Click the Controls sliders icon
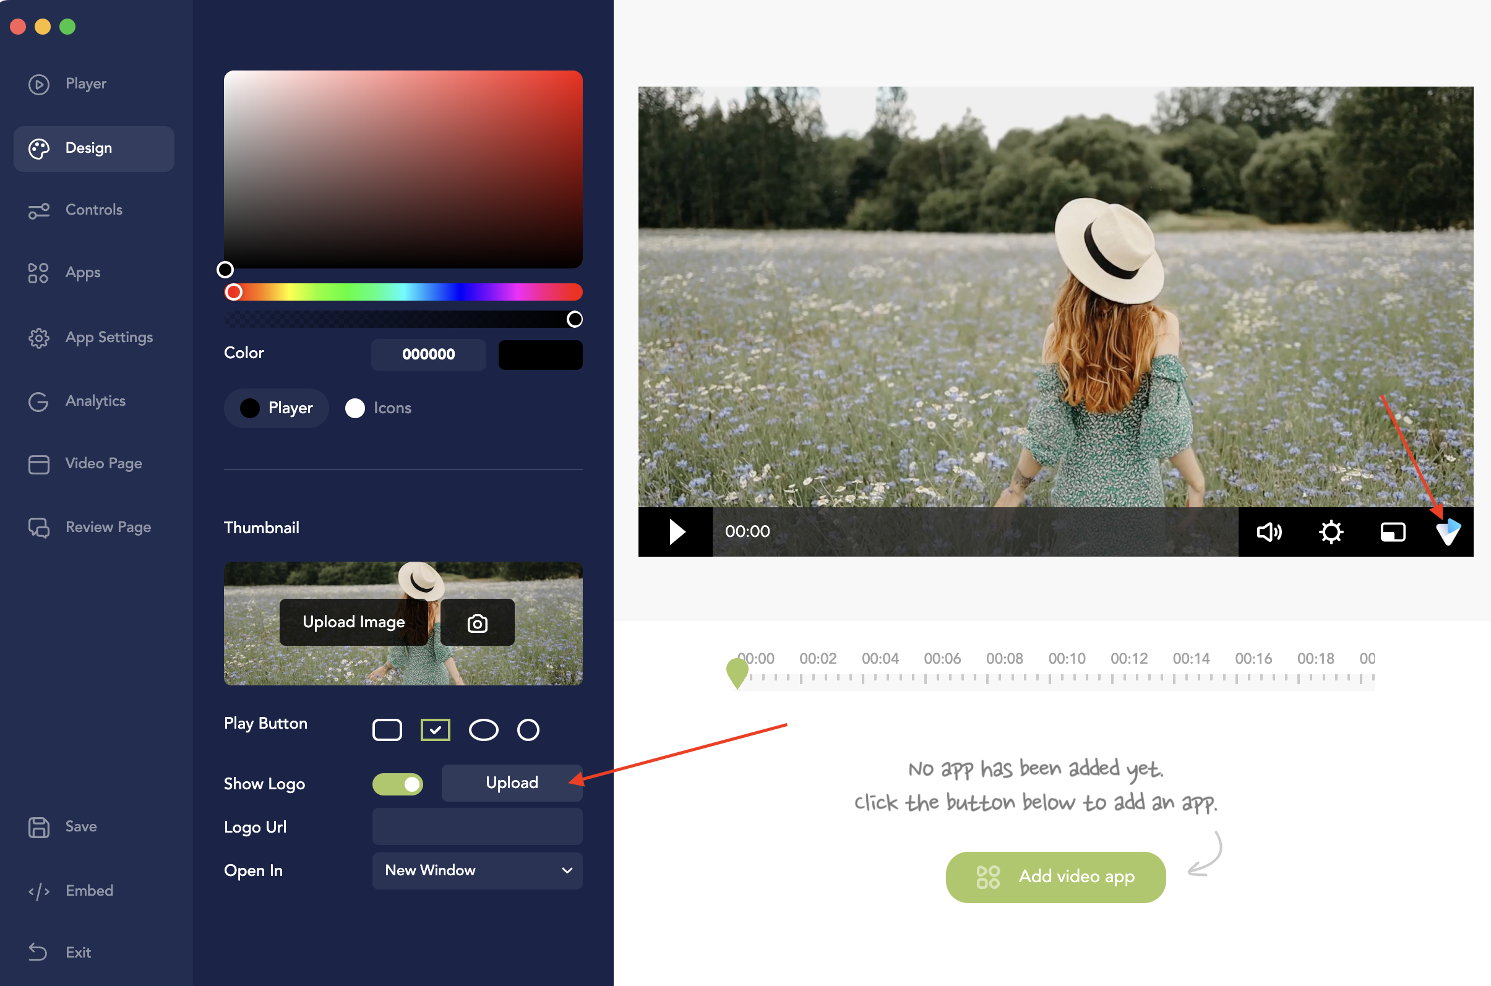The height and width of the screenshot is (986, 1491). tap(38, 211)
